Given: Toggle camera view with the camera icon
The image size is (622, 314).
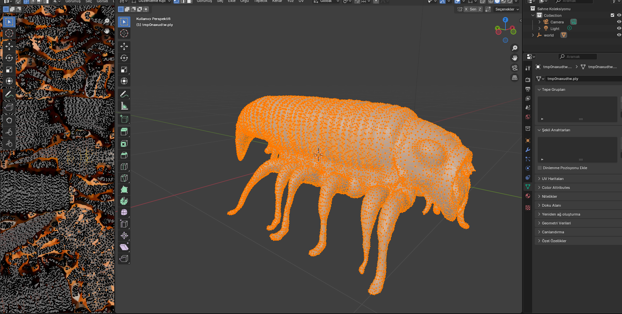Looking at the screenshot, I should coord(515,68).
